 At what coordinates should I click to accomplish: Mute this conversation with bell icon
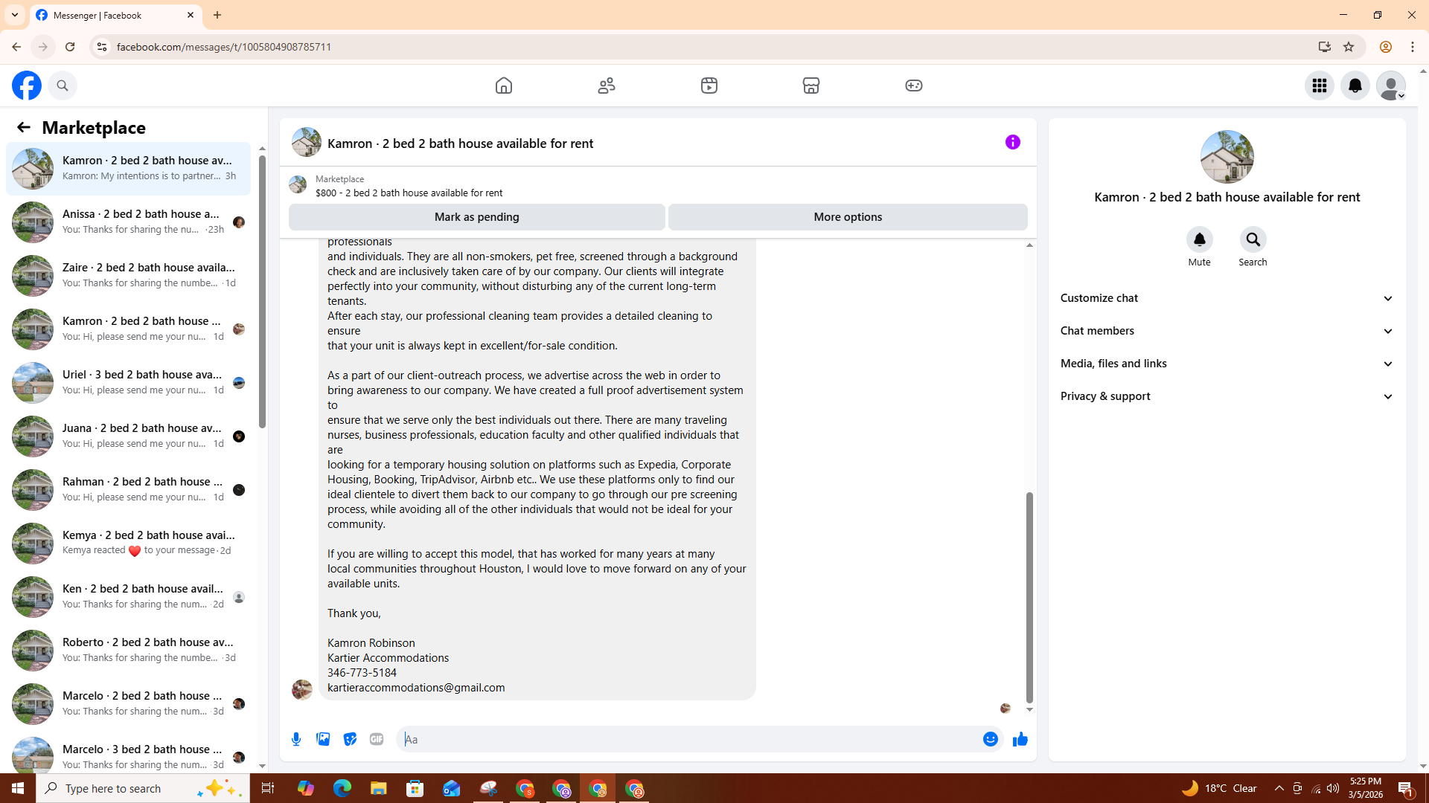click(x=1199, y=240)
